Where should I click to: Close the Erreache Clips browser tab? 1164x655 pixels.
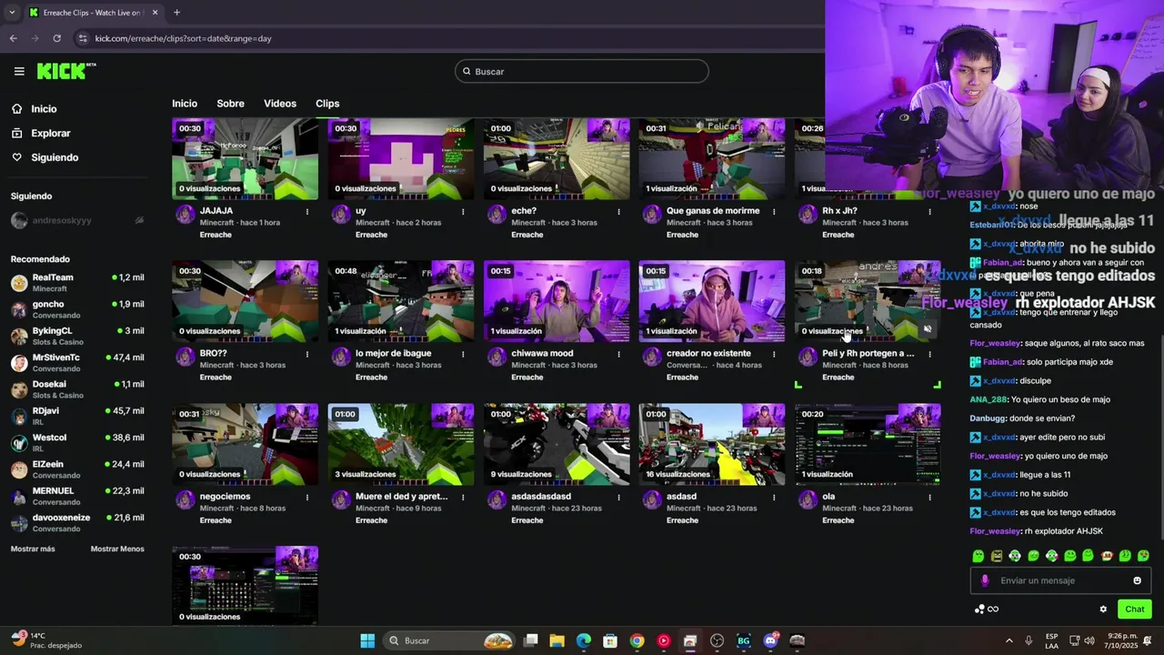coord(156,13)
